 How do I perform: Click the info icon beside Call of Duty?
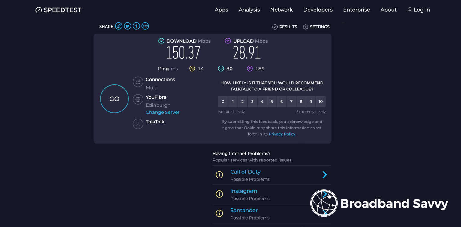[219, 175]
